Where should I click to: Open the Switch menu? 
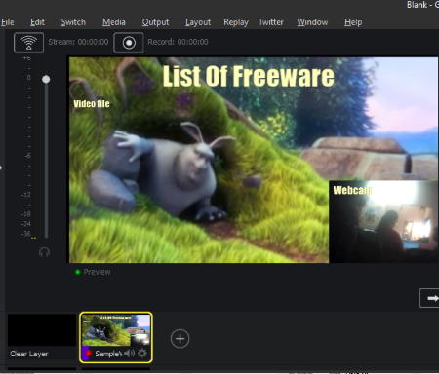(73, 22)
